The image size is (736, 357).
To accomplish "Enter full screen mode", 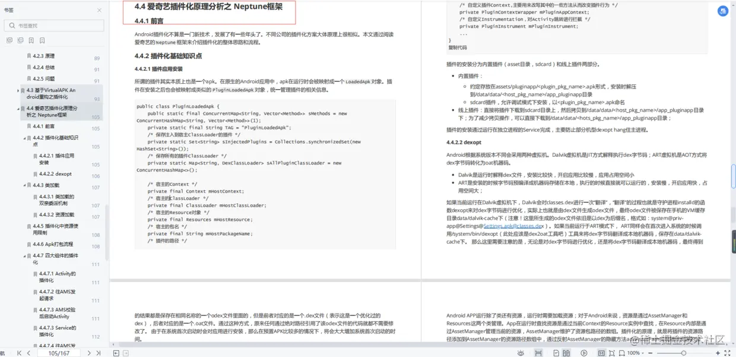I will click(x=728, y=353).
